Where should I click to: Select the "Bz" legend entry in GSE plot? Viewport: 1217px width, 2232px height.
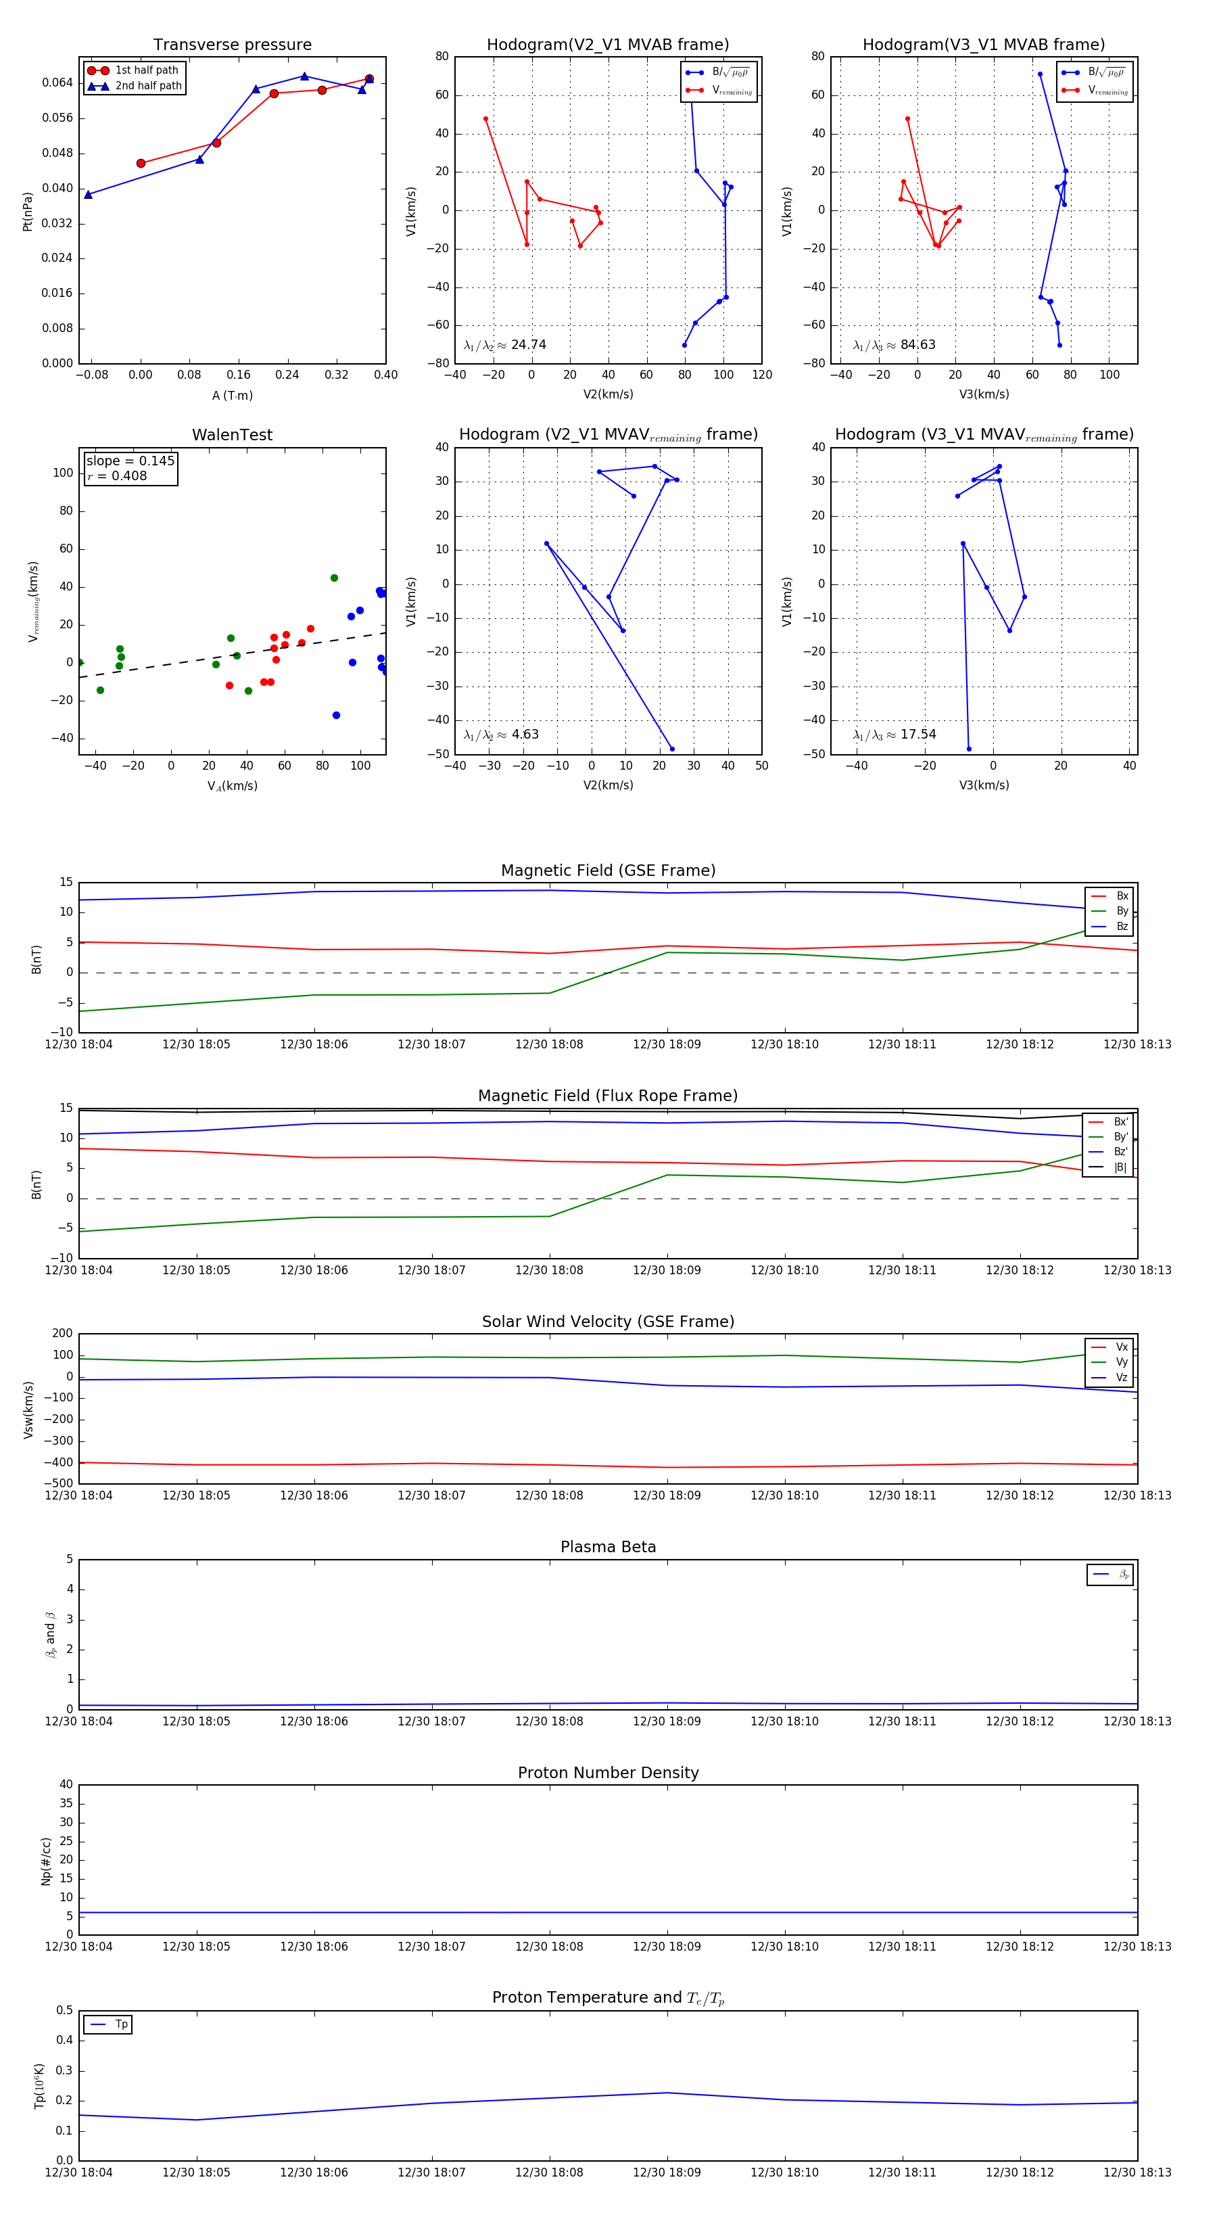click(x=1109, y=927)
